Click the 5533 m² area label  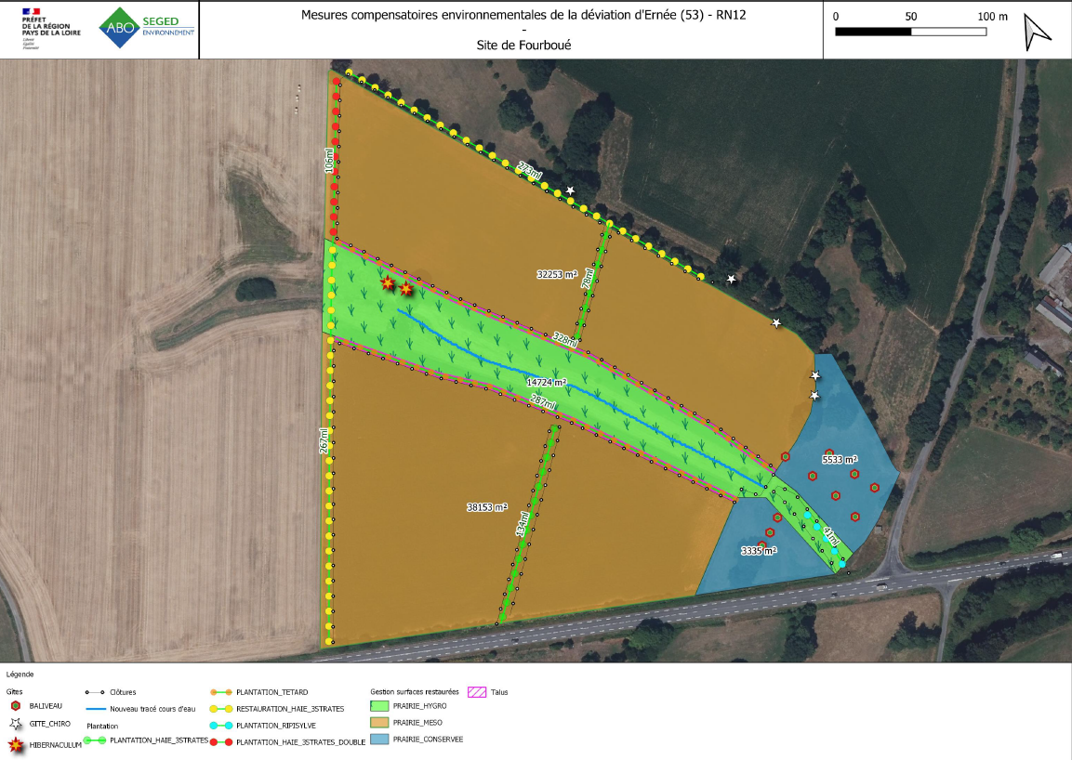(x=839, y=460)
